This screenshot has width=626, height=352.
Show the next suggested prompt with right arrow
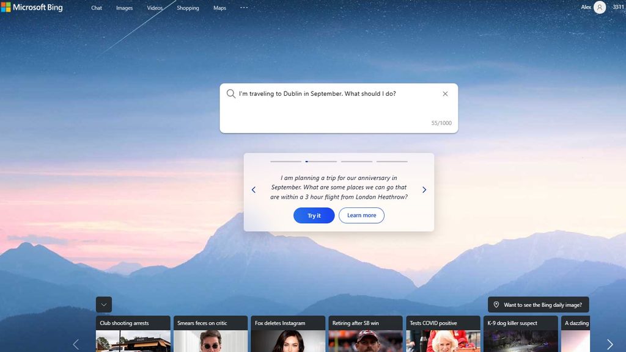(424, 189)
